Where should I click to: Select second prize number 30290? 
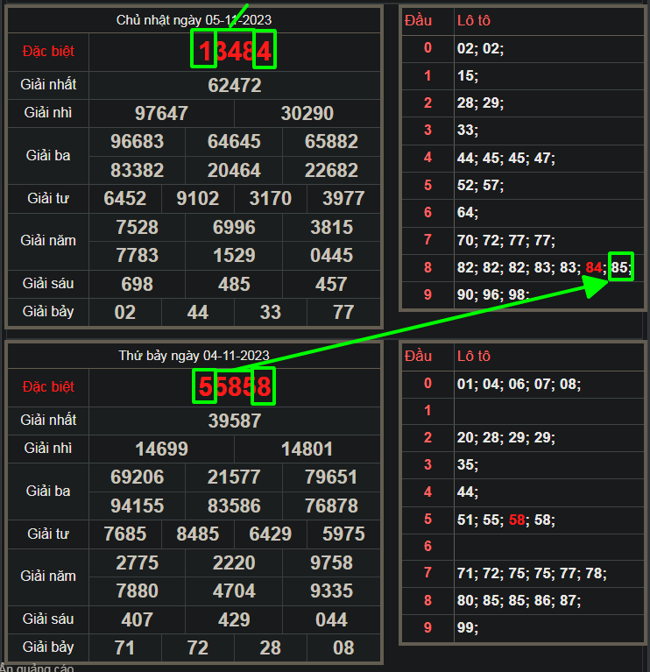(x=307, y=114)
